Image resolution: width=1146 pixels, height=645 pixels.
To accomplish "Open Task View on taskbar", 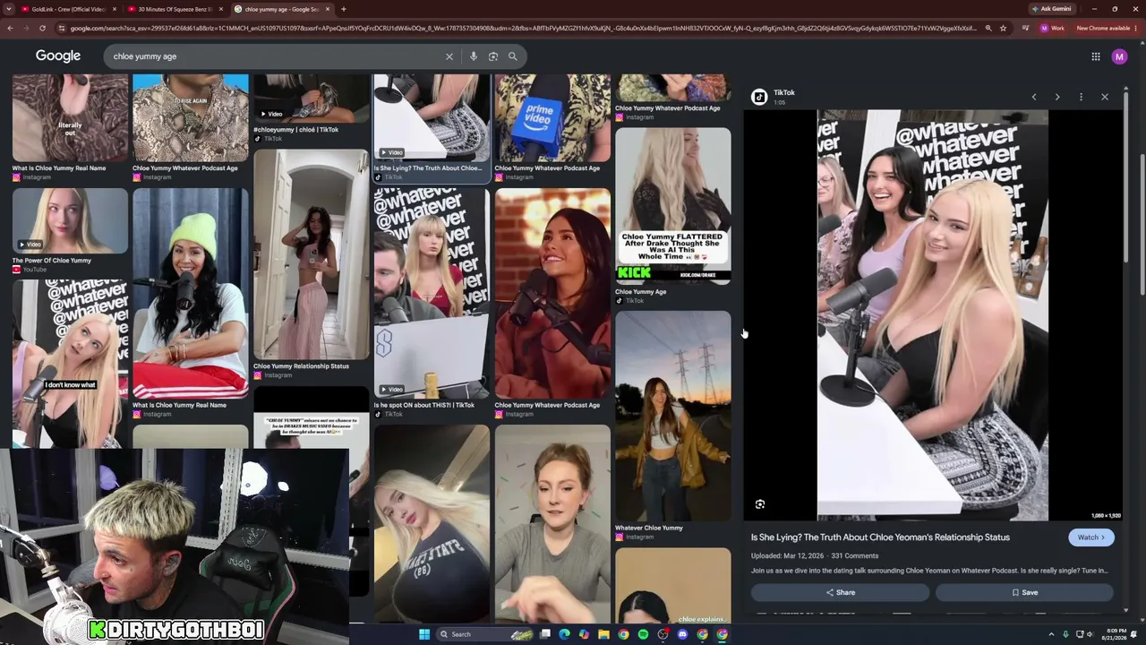I will tap(544, 634).
